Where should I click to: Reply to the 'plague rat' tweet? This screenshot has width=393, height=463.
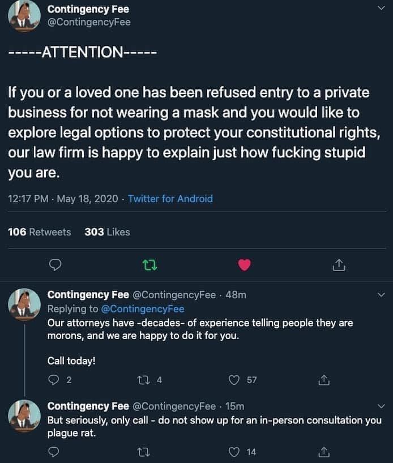pos(55,452)
